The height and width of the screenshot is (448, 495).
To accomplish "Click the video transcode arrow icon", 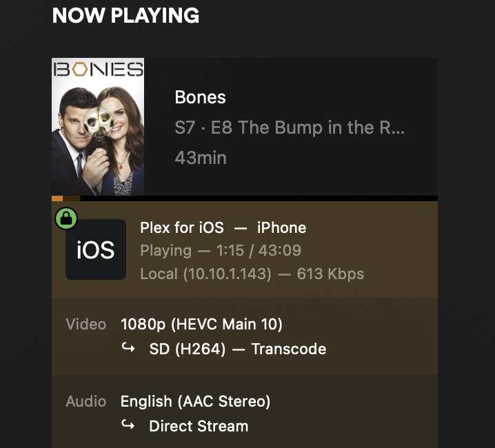I will 128,348.
